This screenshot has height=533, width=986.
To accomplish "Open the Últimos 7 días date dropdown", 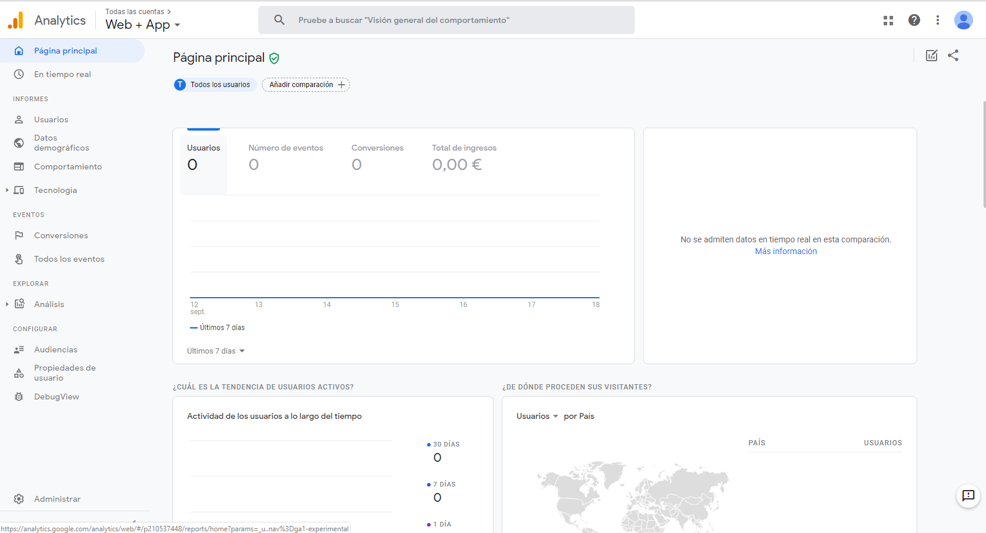I will (215, 351).
